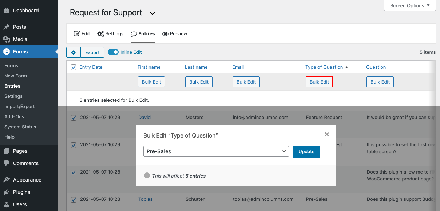Click the Plugins plug icon
Image resolution: width=440 pixels, height=211 pixels.
[7, 192]
